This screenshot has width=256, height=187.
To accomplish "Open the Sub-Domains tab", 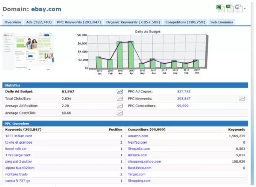I will click(222, 22).
